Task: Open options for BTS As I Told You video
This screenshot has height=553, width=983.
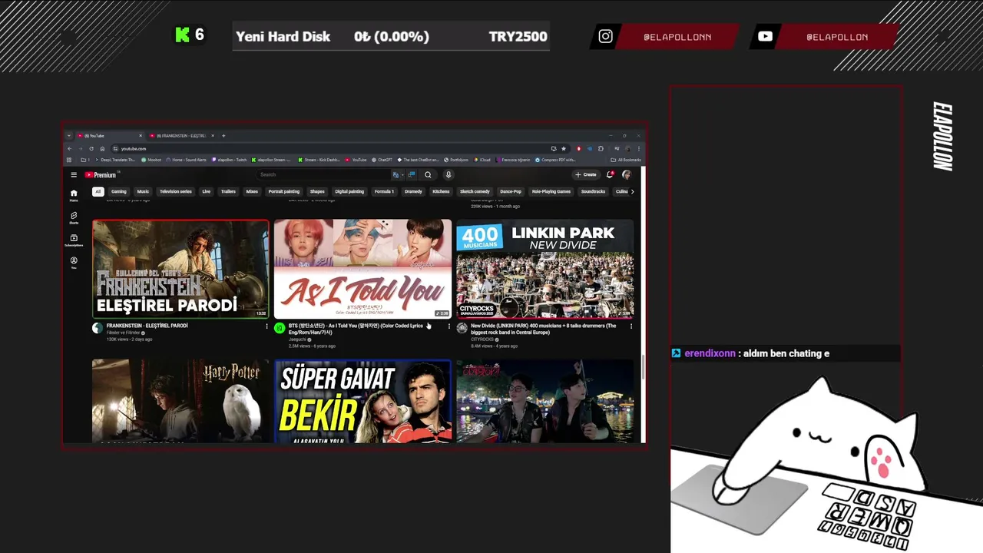Action: pyautogui.click(x=449, y=326)
